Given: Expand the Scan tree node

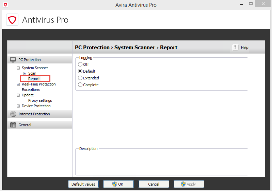Looking at the screenshot, I should (x=25, y=74).
